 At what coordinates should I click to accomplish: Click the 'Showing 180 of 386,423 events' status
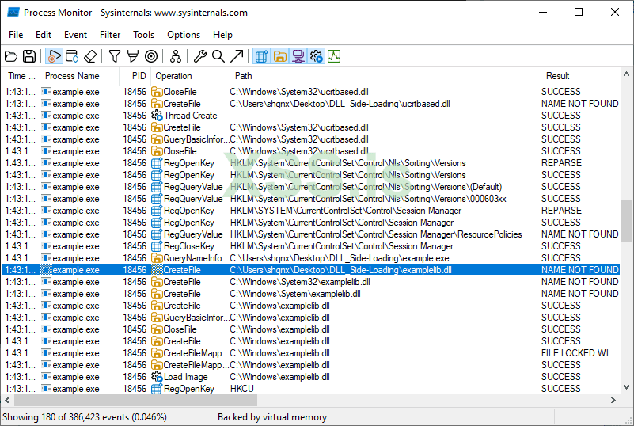[85, 417]
